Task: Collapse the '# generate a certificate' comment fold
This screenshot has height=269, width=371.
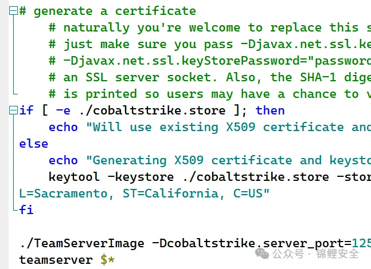Action: coord(13,11)
